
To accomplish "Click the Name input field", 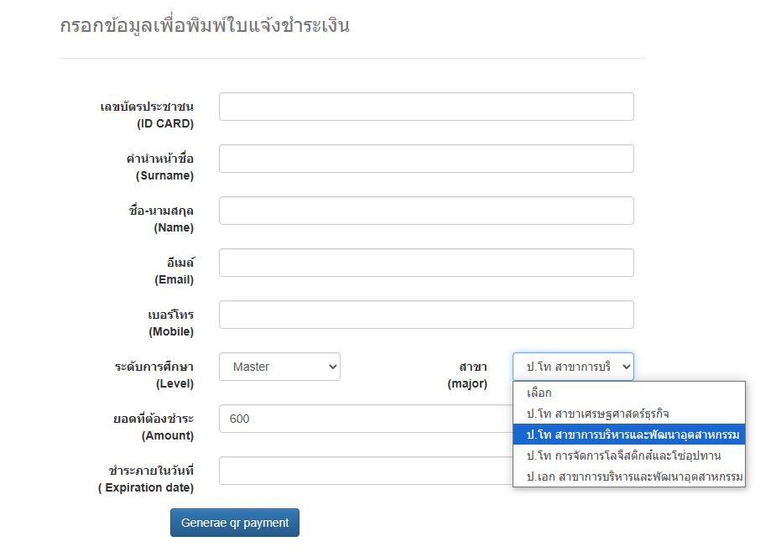I will coord(426,211).
